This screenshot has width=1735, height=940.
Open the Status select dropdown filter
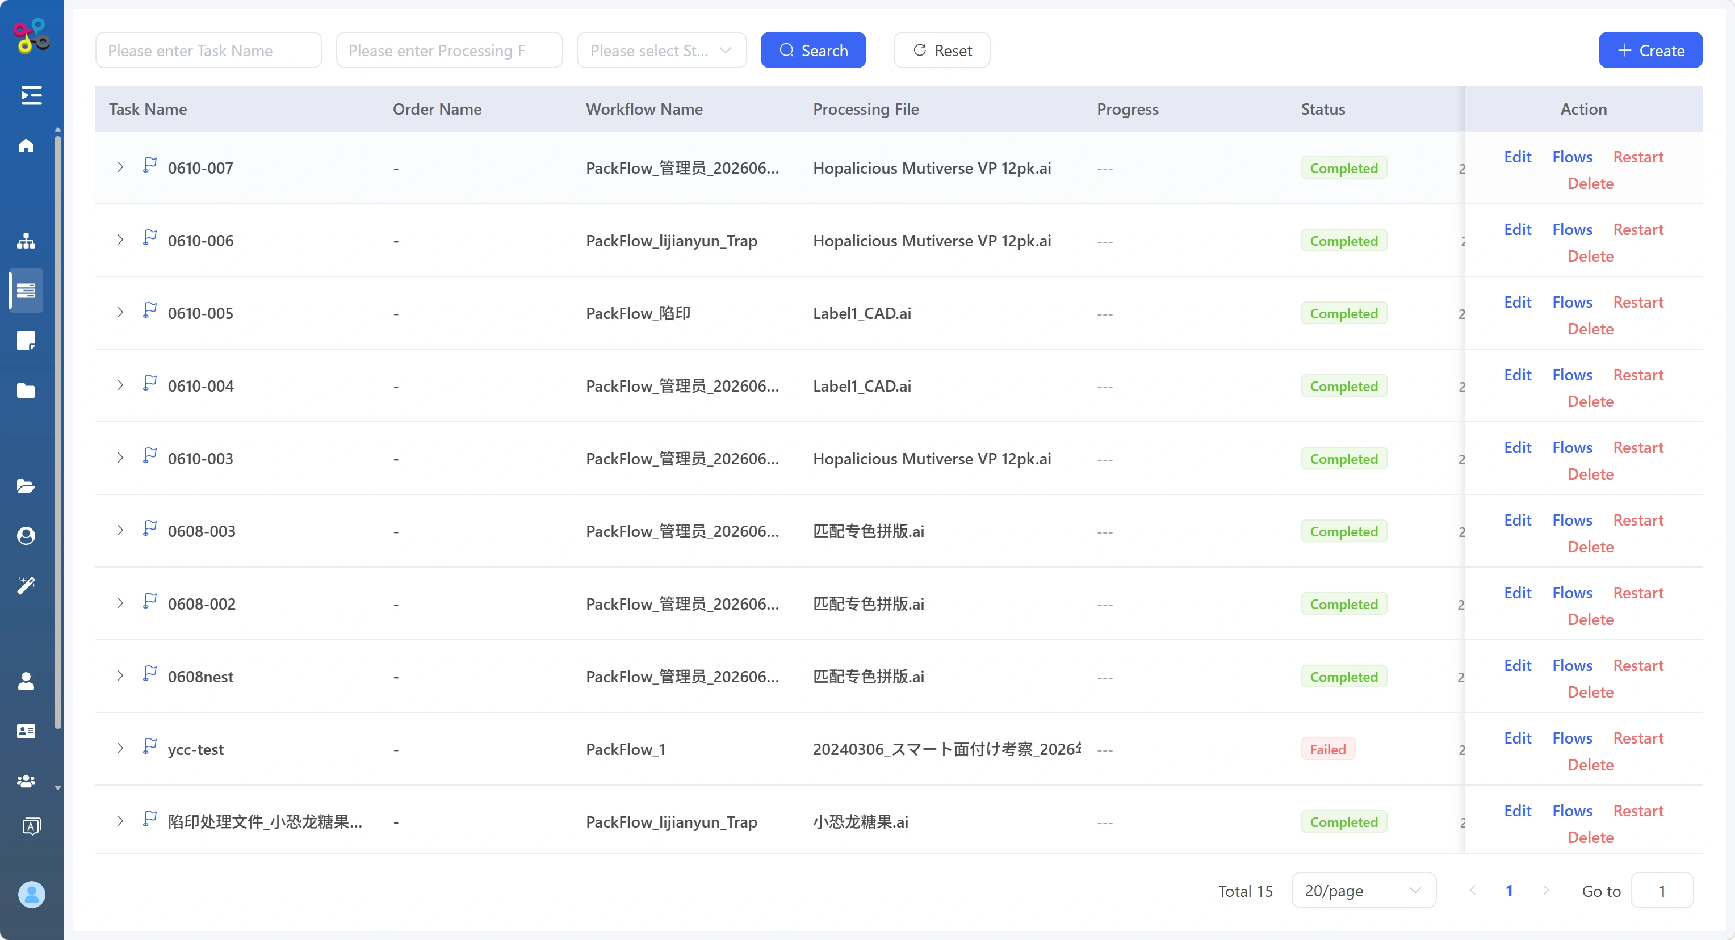661,51
